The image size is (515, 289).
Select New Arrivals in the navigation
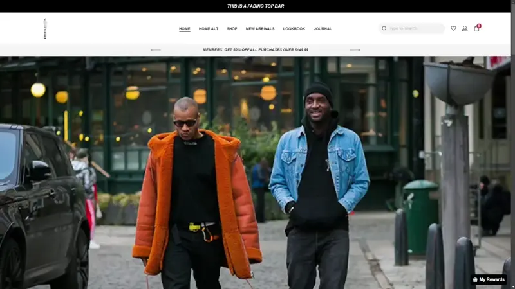(260, 28)
